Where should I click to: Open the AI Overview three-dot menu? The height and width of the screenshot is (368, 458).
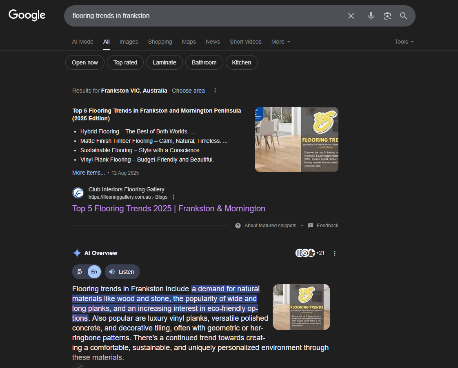(335, 253)
